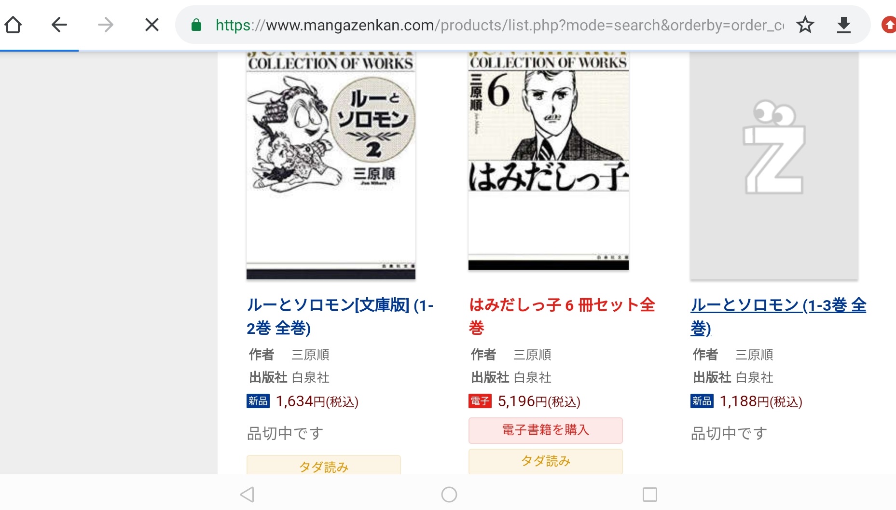Tap the Android back triangle

[x=247, y=494]
